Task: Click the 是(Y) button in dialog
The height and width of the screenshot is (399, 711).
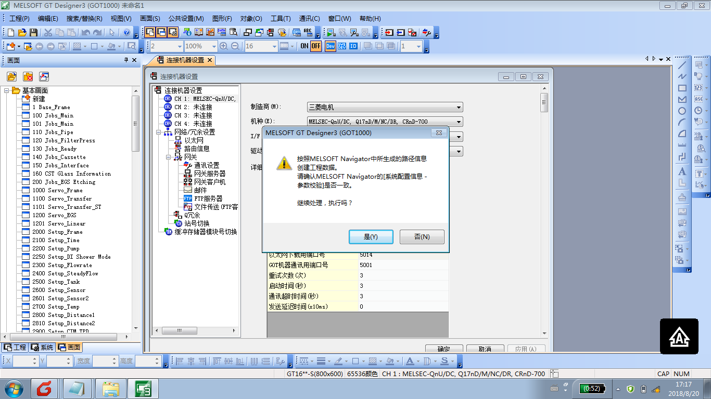Action: (370, 237)
